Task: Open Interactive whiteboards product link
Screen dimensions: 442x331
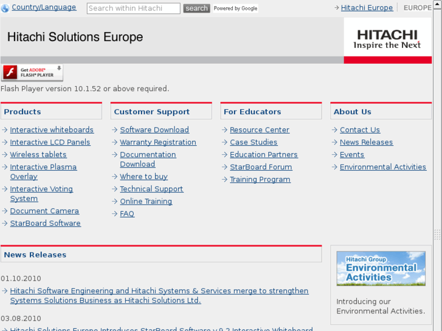Action: tap(52, 130)
